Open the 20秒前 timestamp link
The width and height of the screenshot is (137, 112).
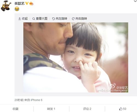[19, 100]
